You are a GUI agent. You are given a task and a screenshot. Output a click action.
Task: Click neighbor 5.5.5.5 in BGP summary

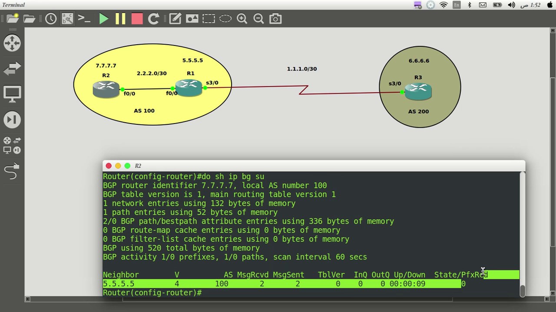(x=119, y=283)
